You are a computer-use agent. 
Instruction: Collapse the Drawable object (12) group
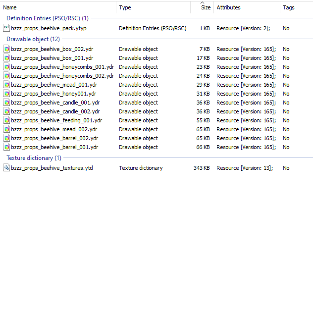point(33,39)
